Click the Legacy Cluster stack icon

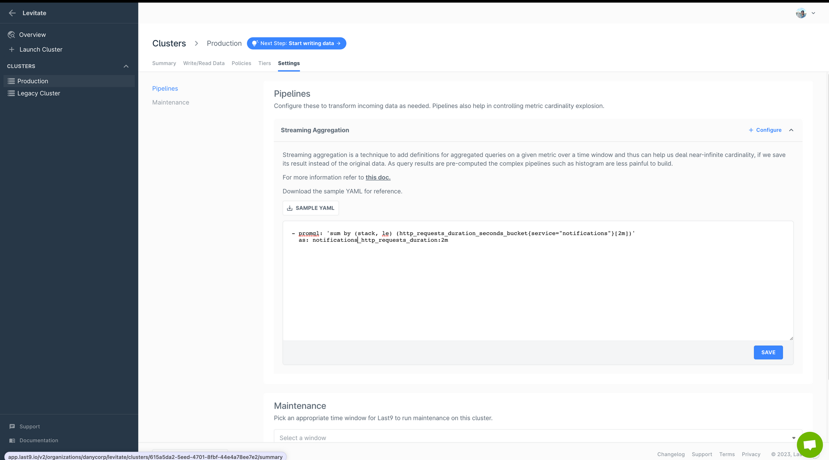coord(11,94)
